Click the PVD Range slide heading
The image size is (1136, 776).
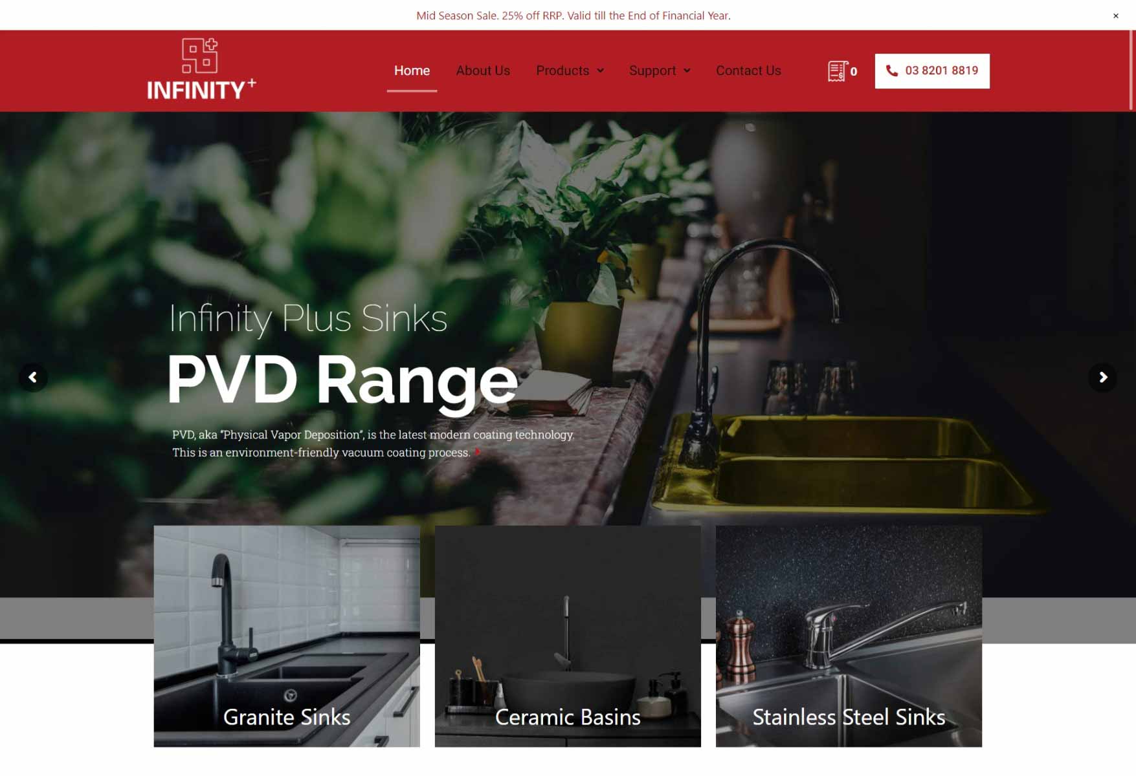(x=342, y=380)
